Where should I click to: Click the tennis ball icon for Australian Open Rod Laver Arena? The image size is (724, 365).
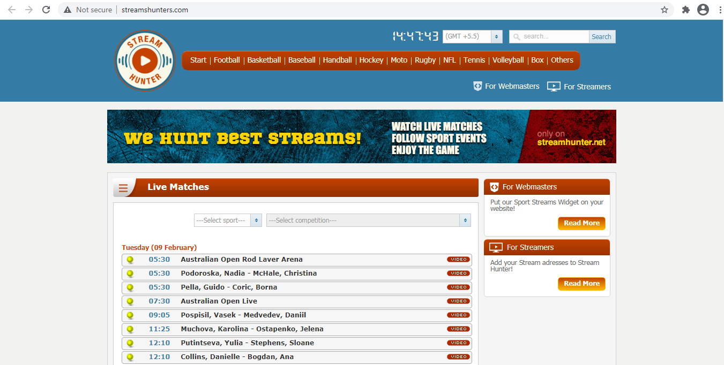[x=130, y=260]
